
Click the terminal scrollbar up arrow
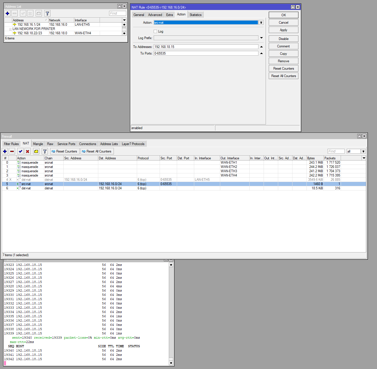click(171, 265)
